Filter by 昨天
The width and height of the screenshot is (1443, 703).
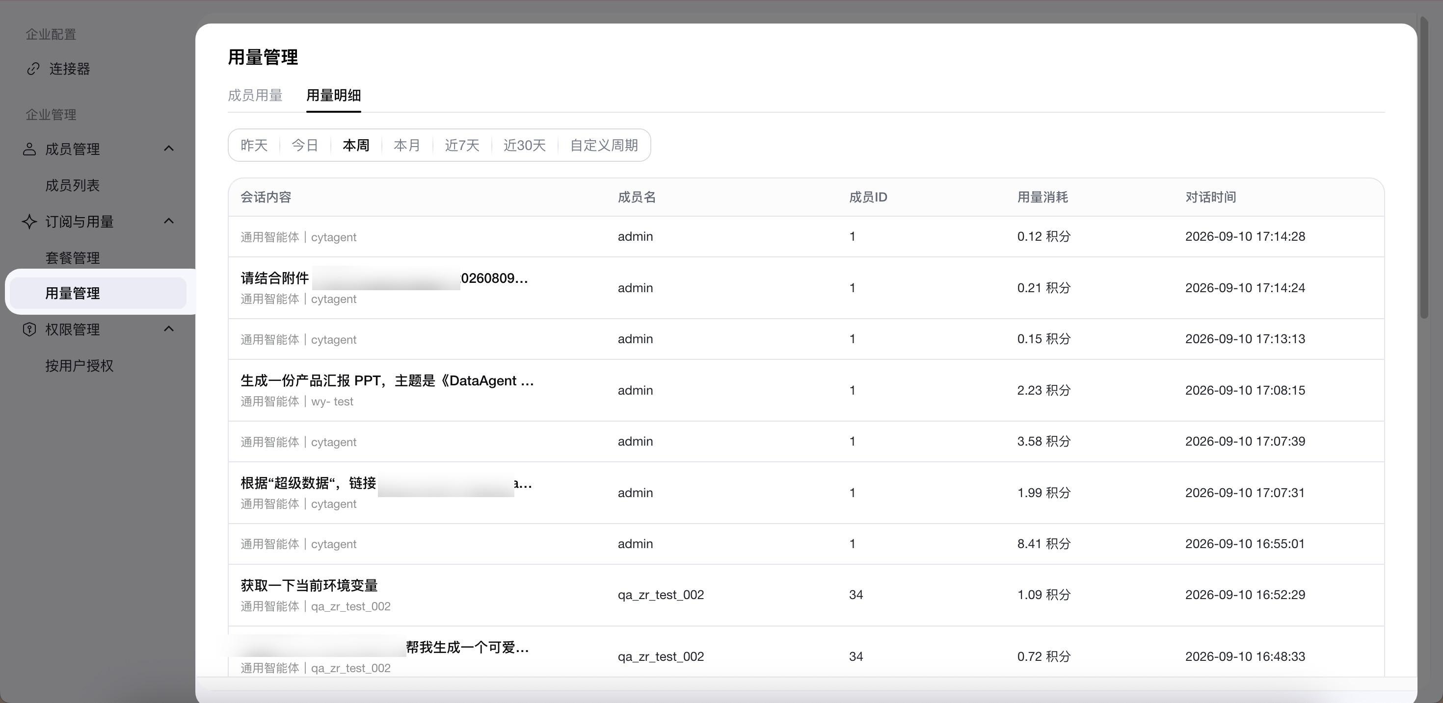pos(254,146)
